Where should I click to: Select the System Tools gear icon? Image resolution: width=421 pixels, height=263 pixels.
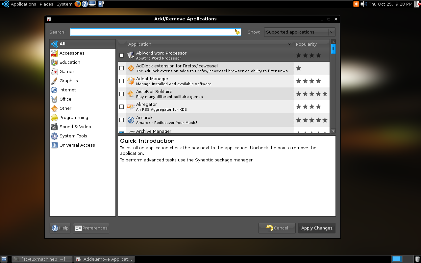(x=54, y=136)
